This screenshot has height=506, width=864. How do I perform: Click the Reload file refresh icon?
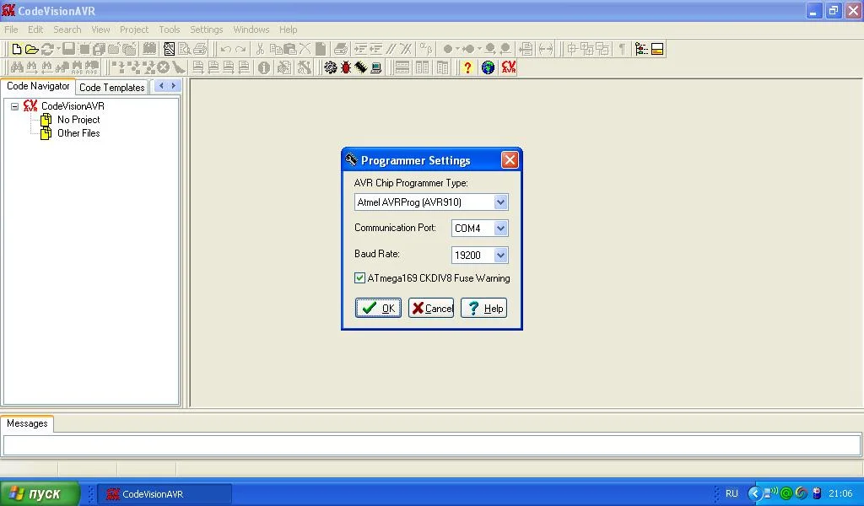[x=47, y=50]
